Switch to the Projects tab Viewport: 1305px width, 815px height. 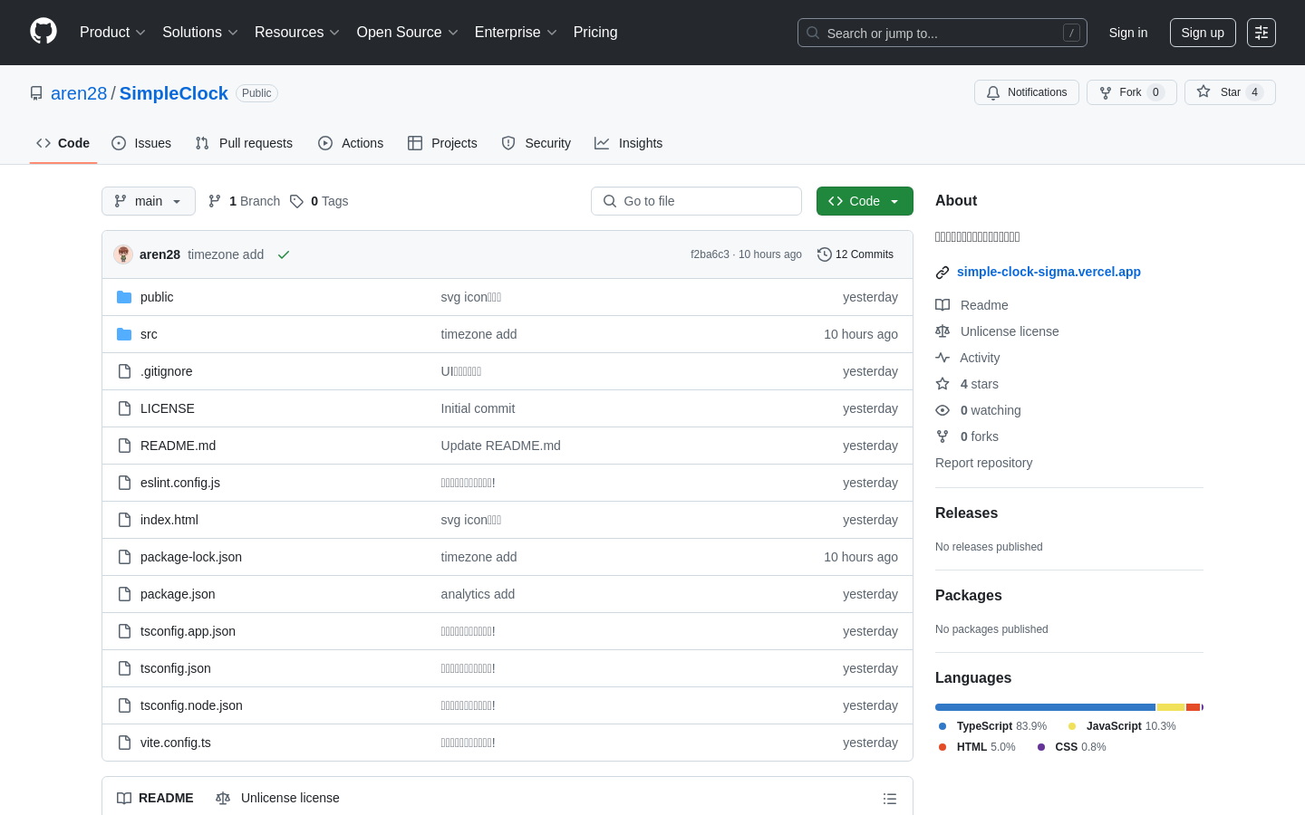[x=442, y=143]
